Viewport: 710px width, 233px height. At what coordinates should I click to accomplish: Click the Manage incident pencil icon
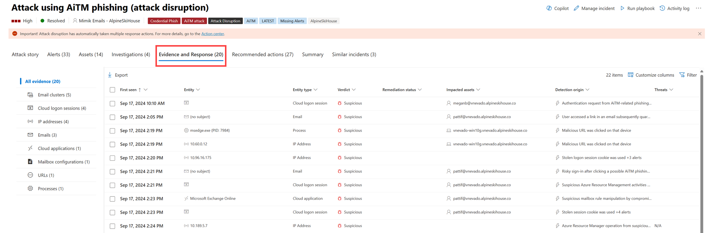[x=576, y=8]
